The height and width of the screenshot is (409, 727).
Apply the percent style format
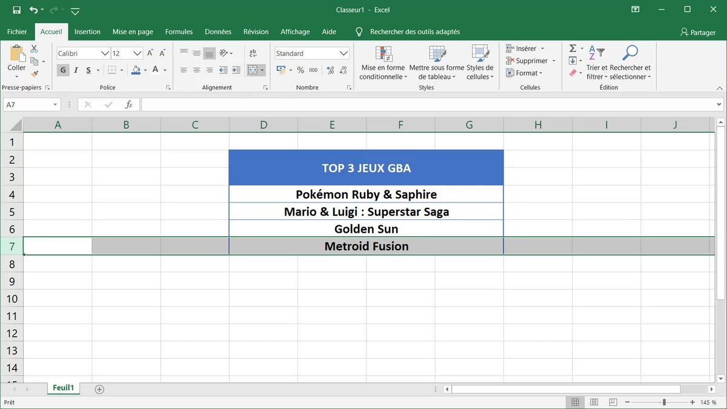[x=300, y=70]
